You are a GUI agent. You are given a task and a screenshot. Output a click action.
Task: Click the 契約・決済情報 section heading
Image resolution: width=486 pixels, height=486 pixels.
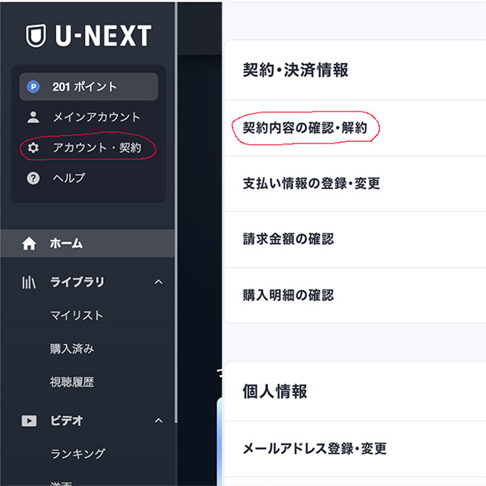coord(295,70)
